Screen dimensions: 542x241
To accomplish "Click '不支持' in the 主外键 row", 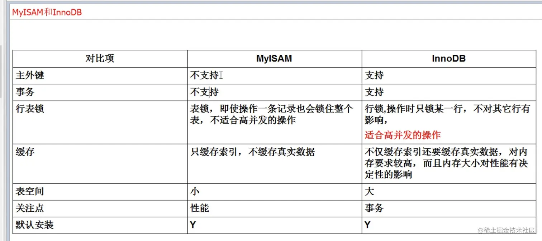I will tap(204, 75).
